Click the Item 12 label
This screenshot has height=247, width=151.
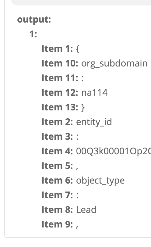point(60,92)
